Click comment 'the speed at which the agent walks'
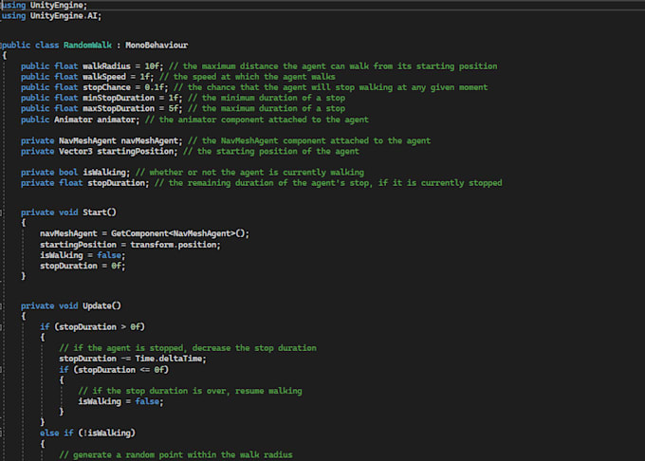This screenshot has width=645, height=461. click(254, 77)
